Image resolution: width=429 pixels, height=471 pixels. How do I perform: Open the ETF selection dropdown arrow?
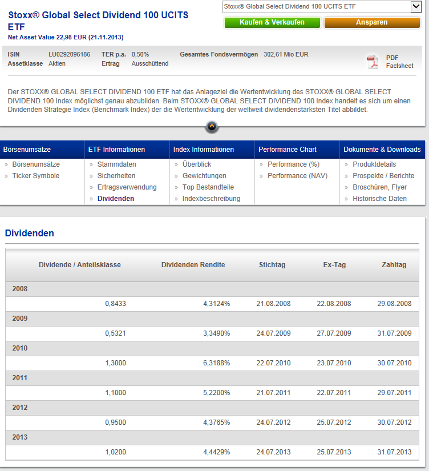tap(416, 6)
